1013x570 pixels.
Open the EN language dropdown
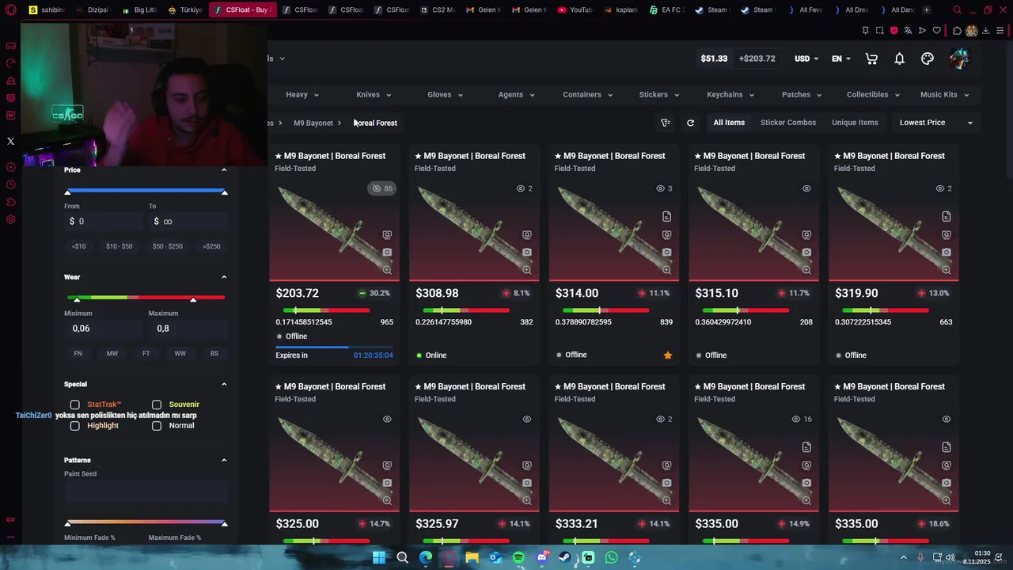(x=841, y=59)
